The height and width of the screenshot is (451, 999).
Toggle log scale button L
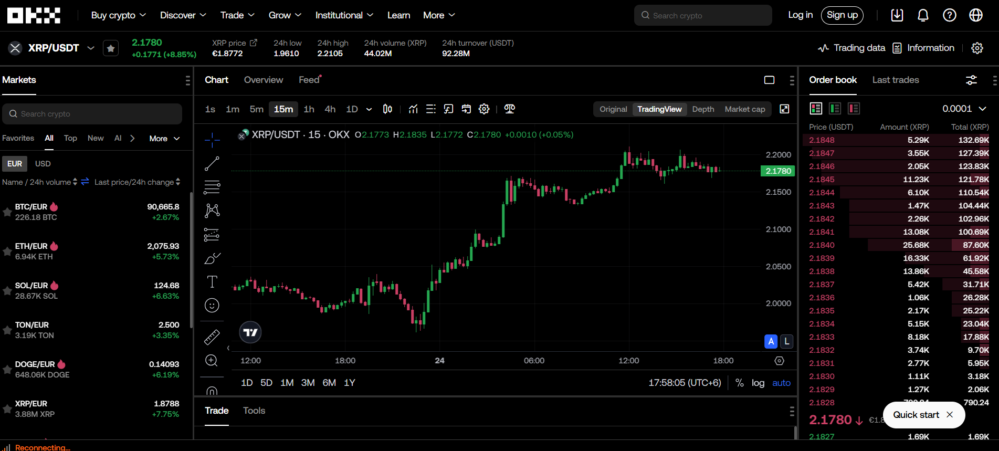pyautogui.click(x=786, y=341)
